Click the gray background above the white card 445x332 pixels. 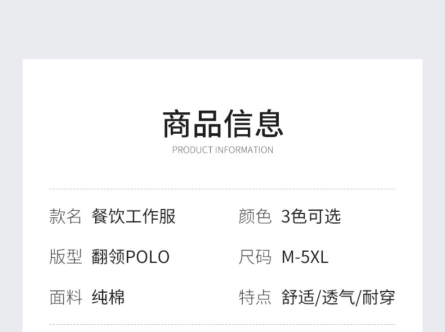[x=222, y=28]
